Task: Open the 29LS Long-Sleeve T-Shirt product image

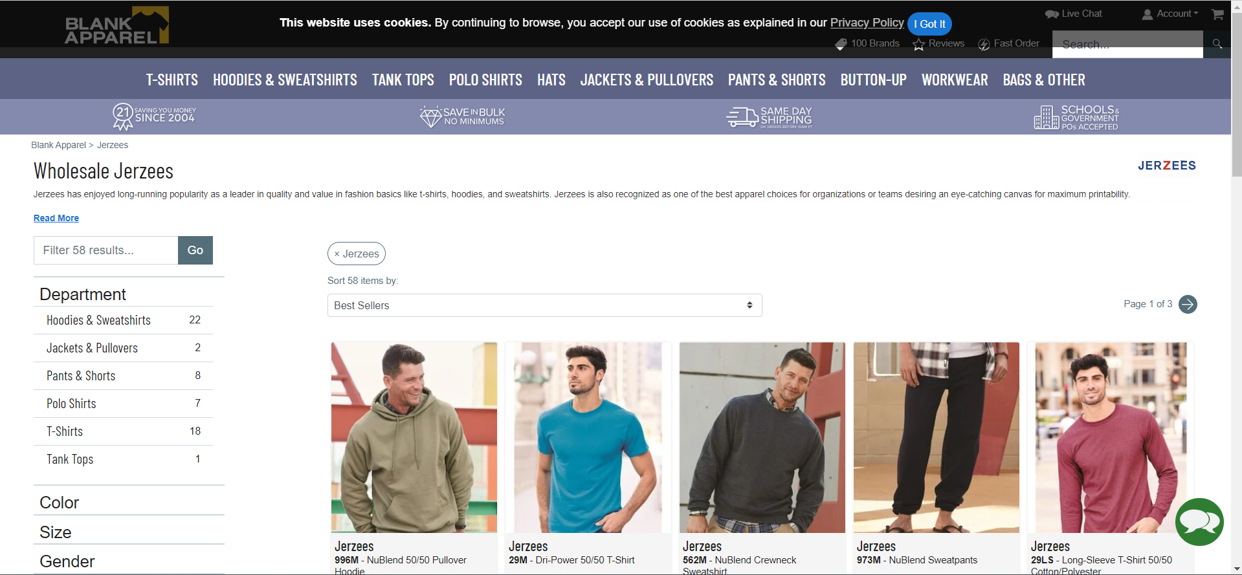Action: click(1111, 437)
